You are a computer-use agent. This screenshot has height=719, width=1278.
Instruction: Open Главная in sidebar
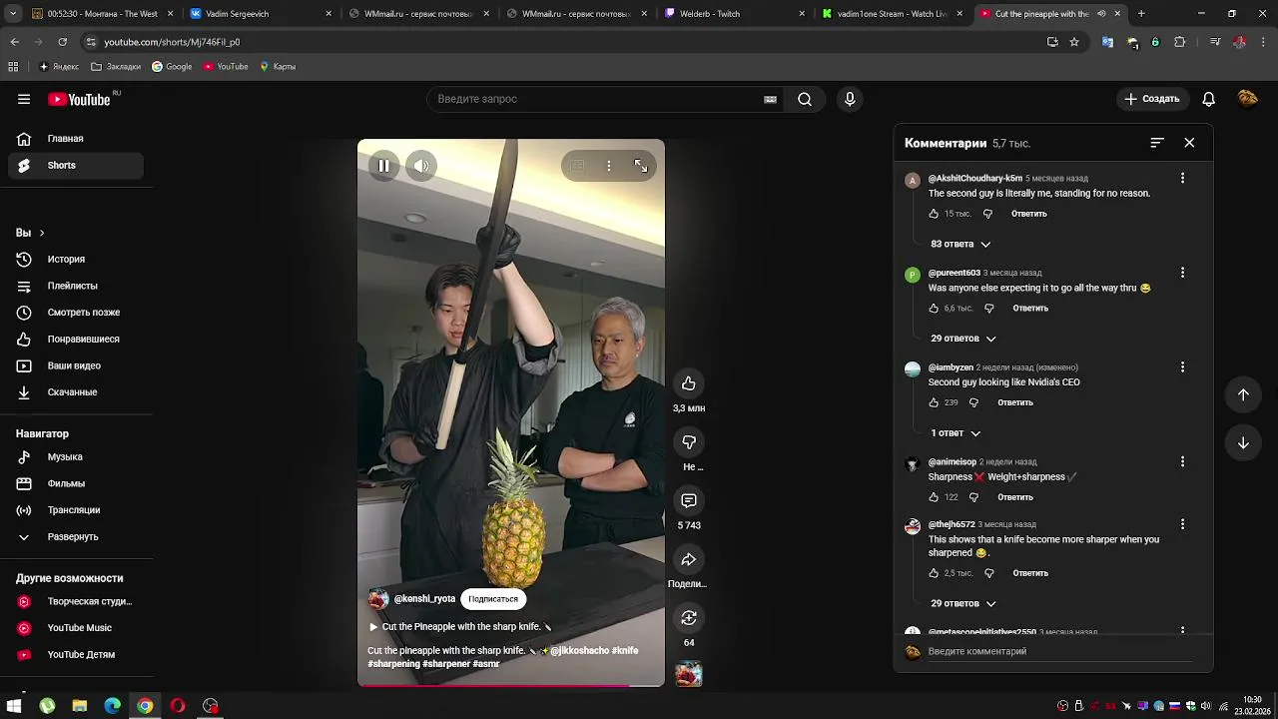(x=76, y=139)
